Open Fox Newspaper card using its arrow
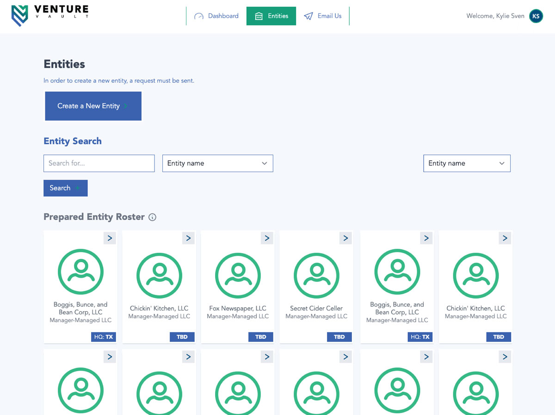The height and width of the screenshot is (415, 555). click(x=267, y=238)
